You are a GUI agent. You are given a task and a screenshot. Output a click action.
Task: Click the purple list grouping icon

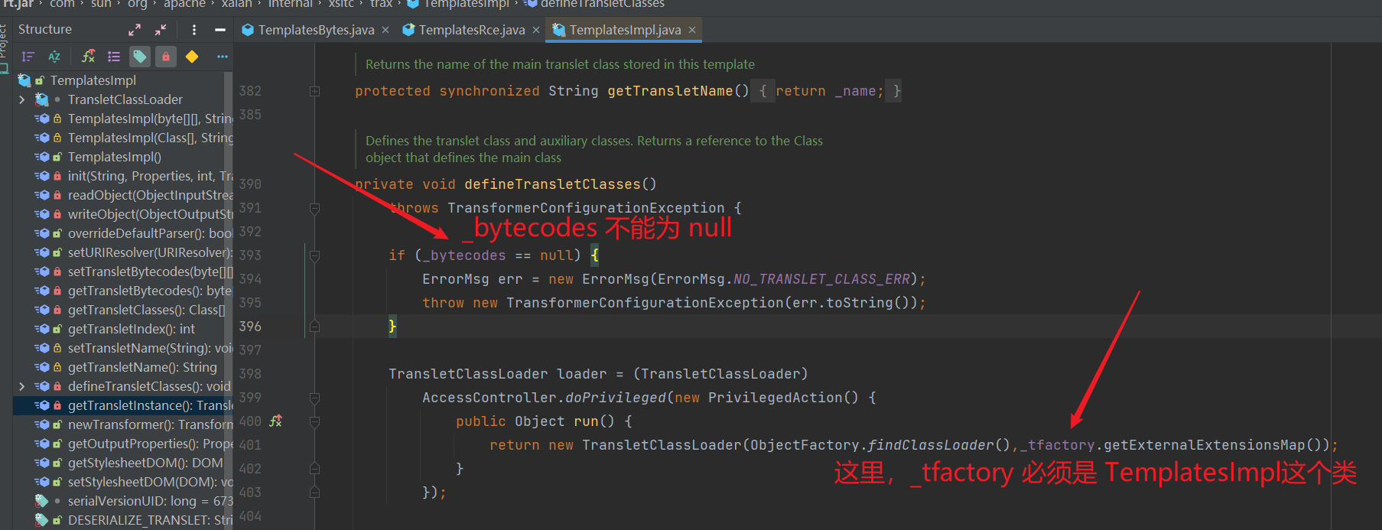click(114, 57)
